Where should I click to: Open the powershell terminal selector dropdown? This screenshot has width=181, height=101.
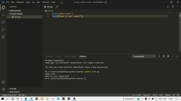click(144, 56)
